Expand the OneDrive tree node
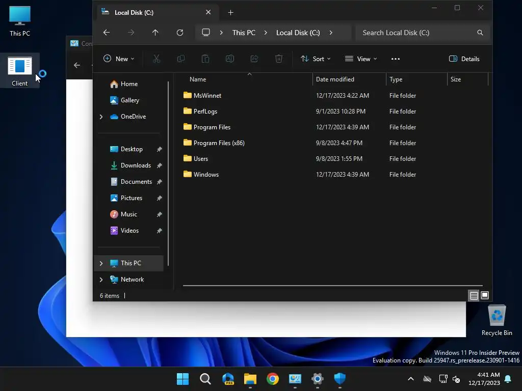522x391 pixels. pyautogui.click(x=101, y=117)
